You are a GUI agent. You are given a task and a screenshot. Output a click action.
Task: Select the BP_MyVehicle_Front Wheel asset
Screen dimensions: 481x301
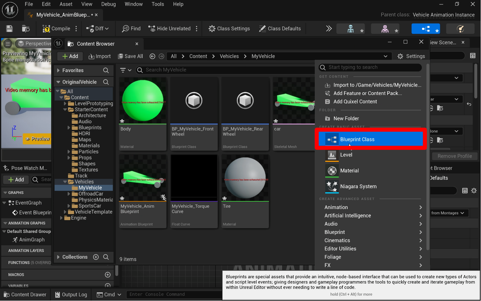click(194, 114)
